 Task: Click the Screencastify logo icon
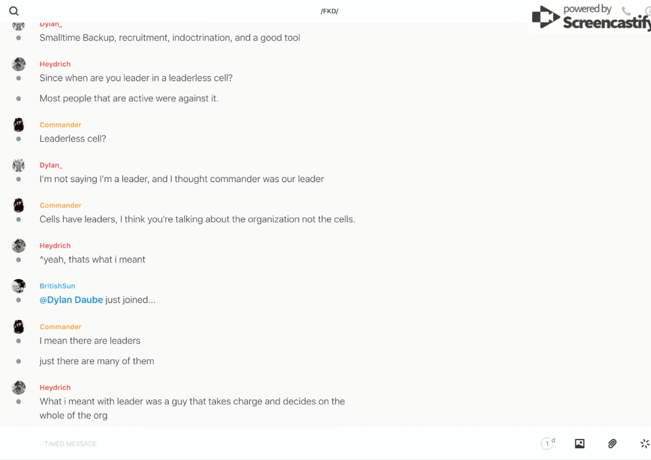pos(545,17)
